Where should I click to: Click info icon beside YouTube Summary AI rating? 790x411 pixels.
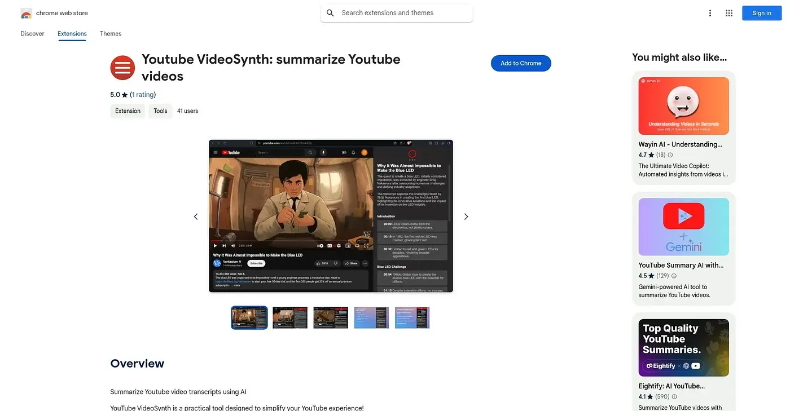(674, 276)
